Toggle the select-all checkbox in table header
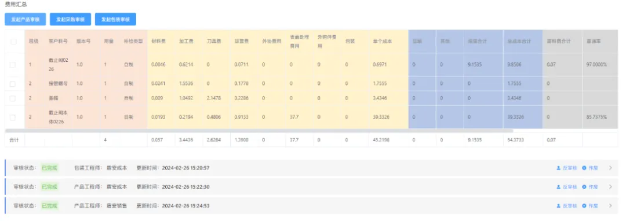The width and height of the screenshot is (626, 221). [x=13, y=42]
